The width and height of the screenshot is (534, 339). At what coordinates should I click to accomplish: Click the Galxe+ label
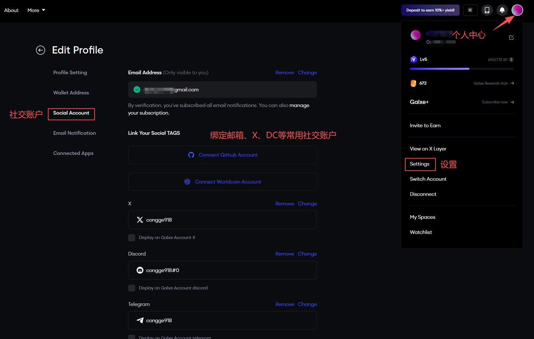[x=419, y=102]
